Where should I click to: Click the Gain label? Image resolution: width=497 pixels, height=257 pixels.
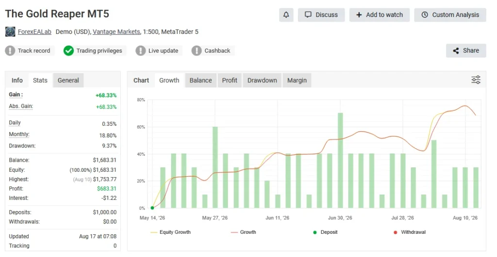click(16, 94)
